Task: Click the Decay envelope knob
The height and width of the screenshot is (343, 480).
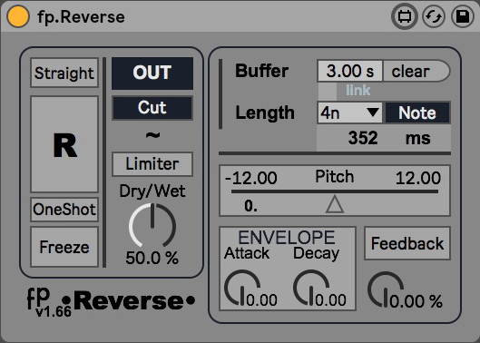Action: (311, 288)
